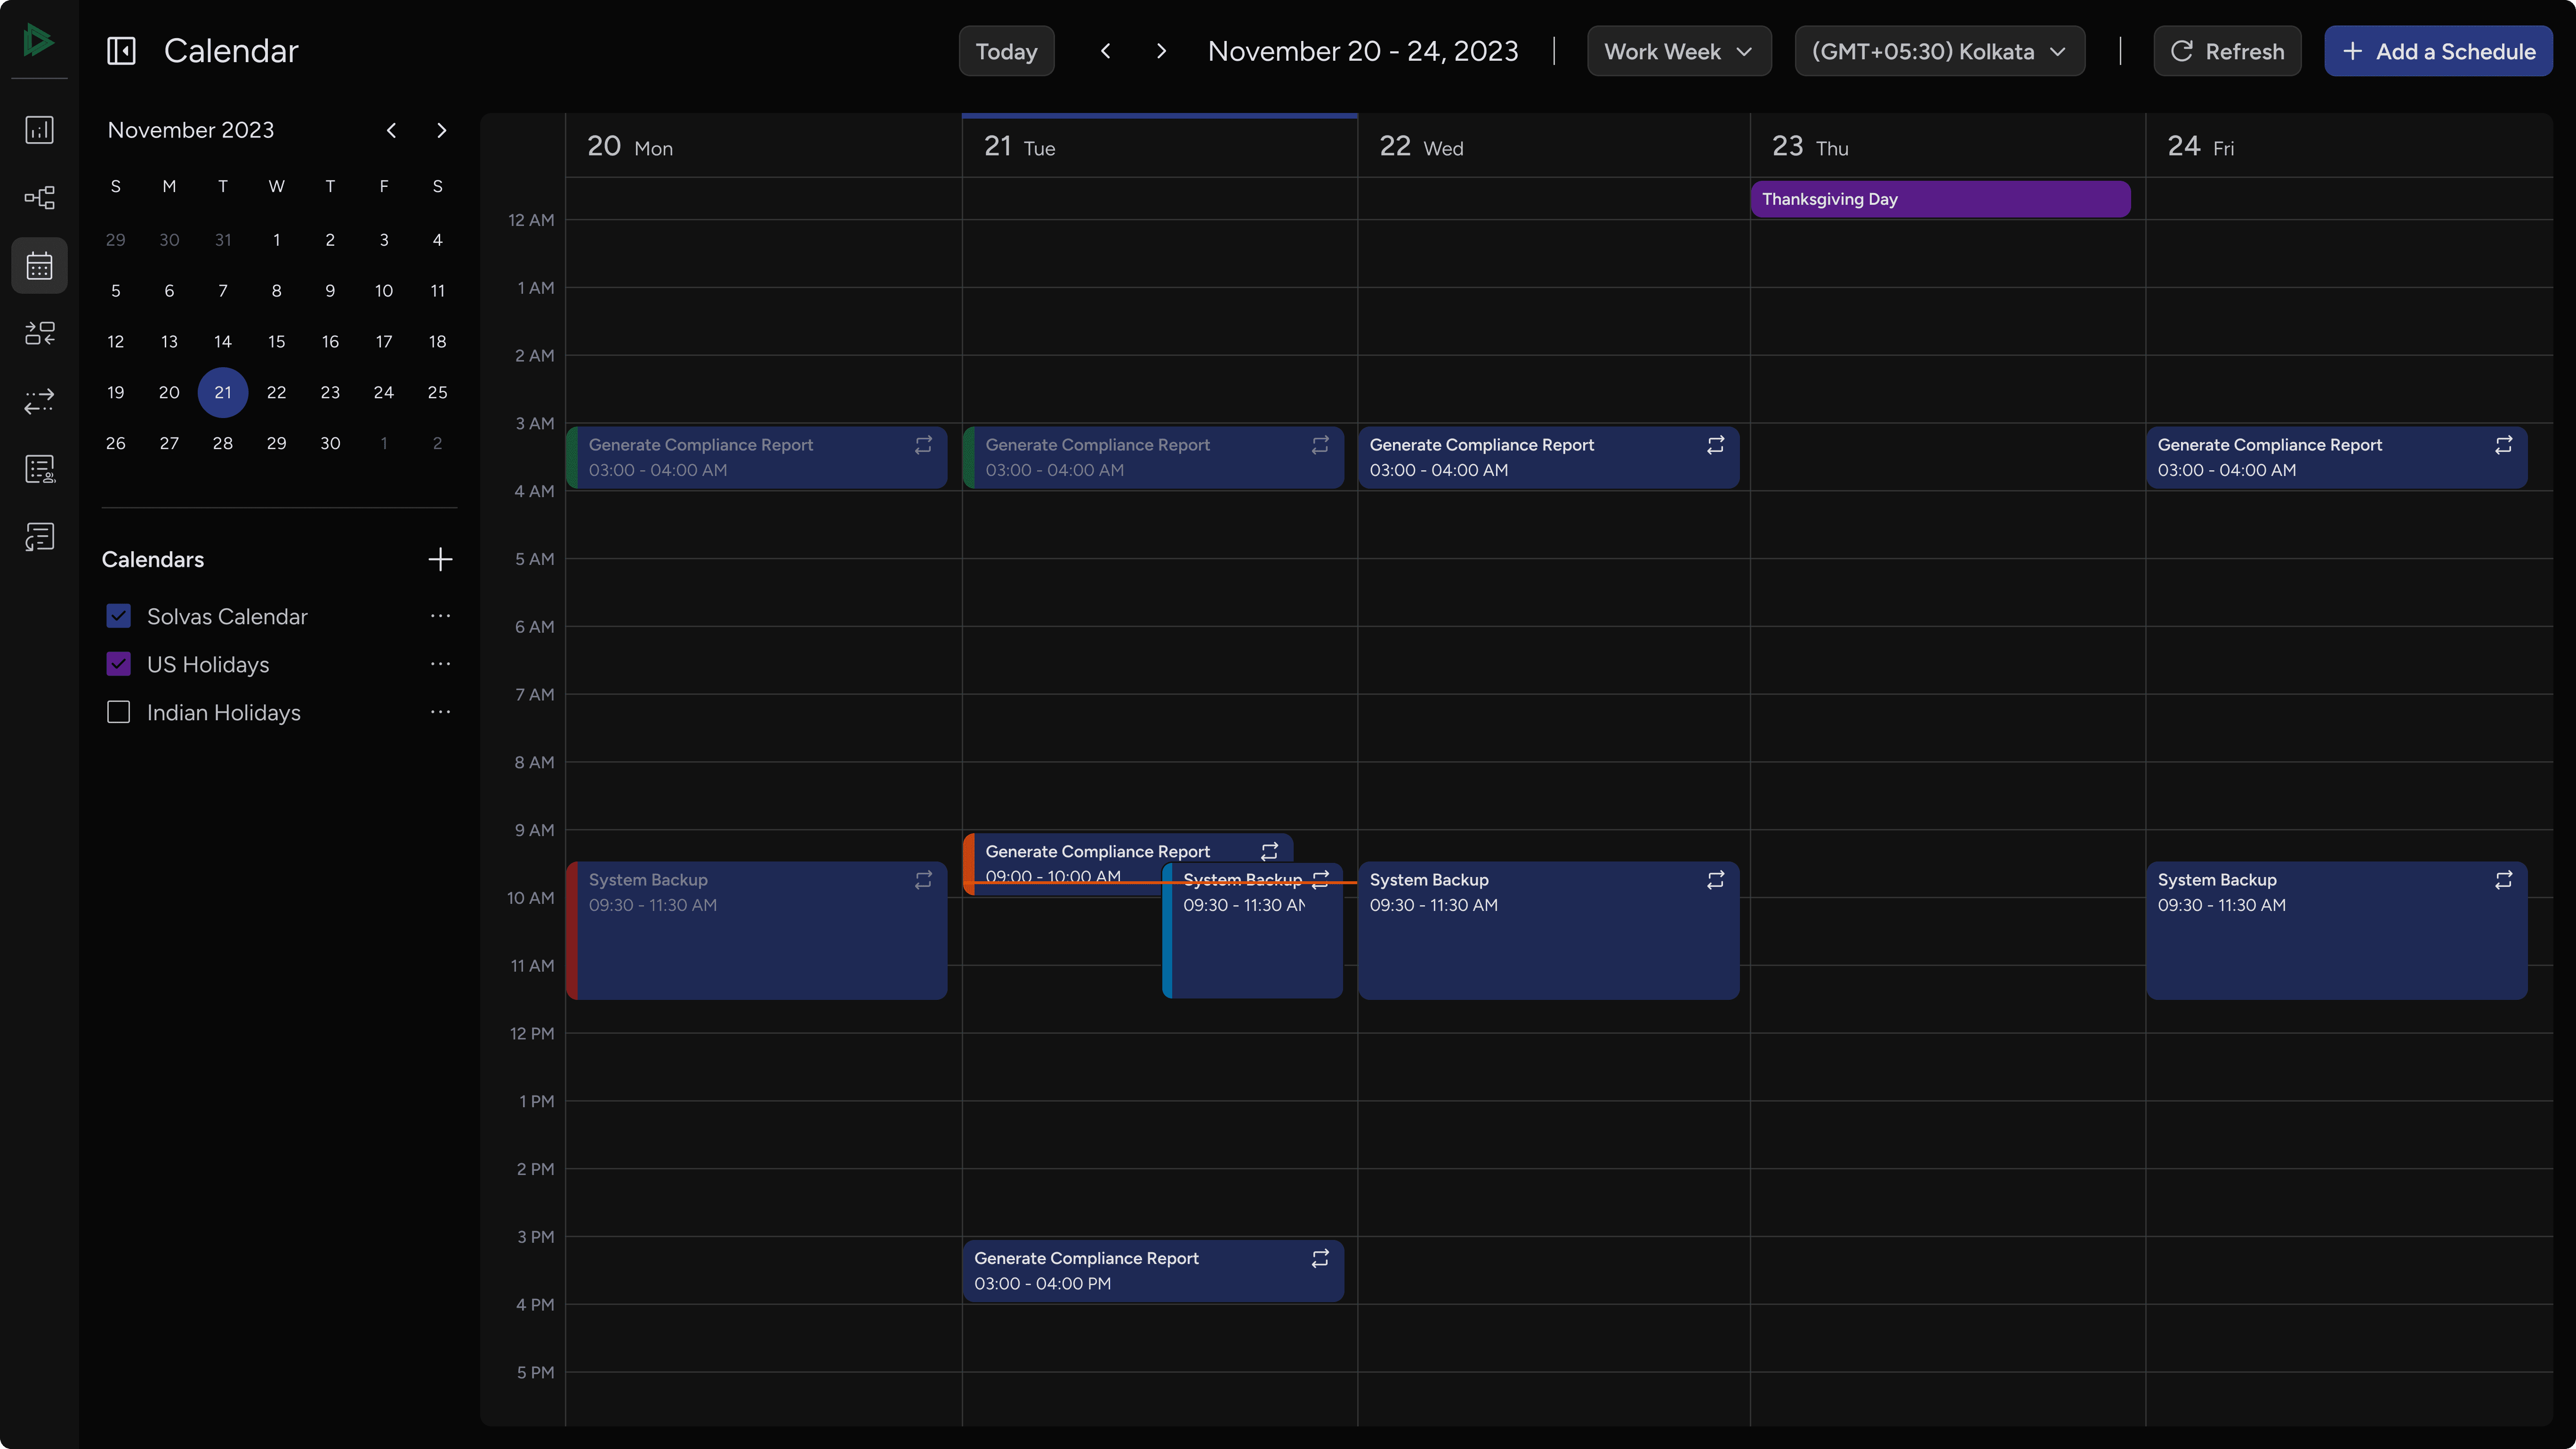Click Add a Schedule
Screen dimensions: 2576x1449
coord(2438,50)
